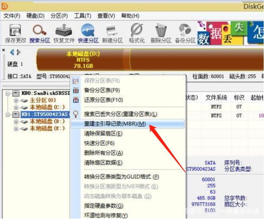Go to next disk with right arrow
This screenshot has height=220, width=265.
(19, 52)
